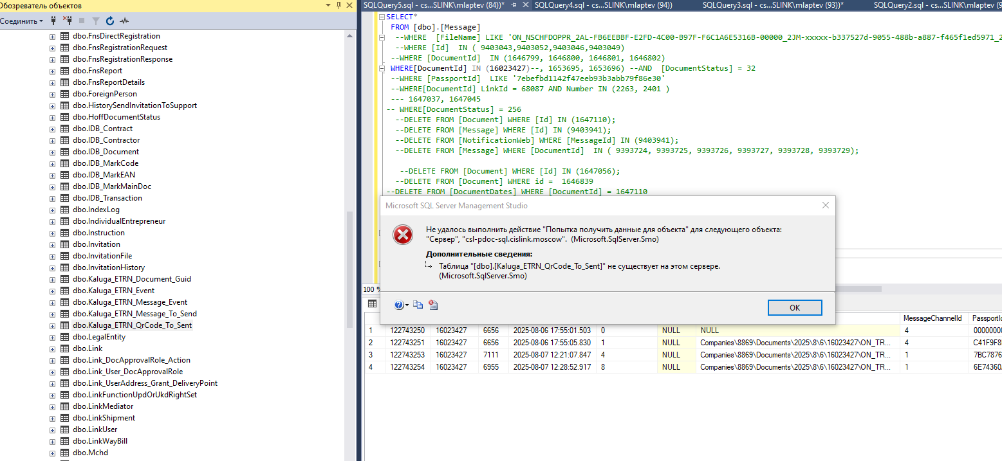The image size is (1002, 461).
Task: Select dbo.IndividualEntrepreneur in the tree
Action: [x=119, y=221]
